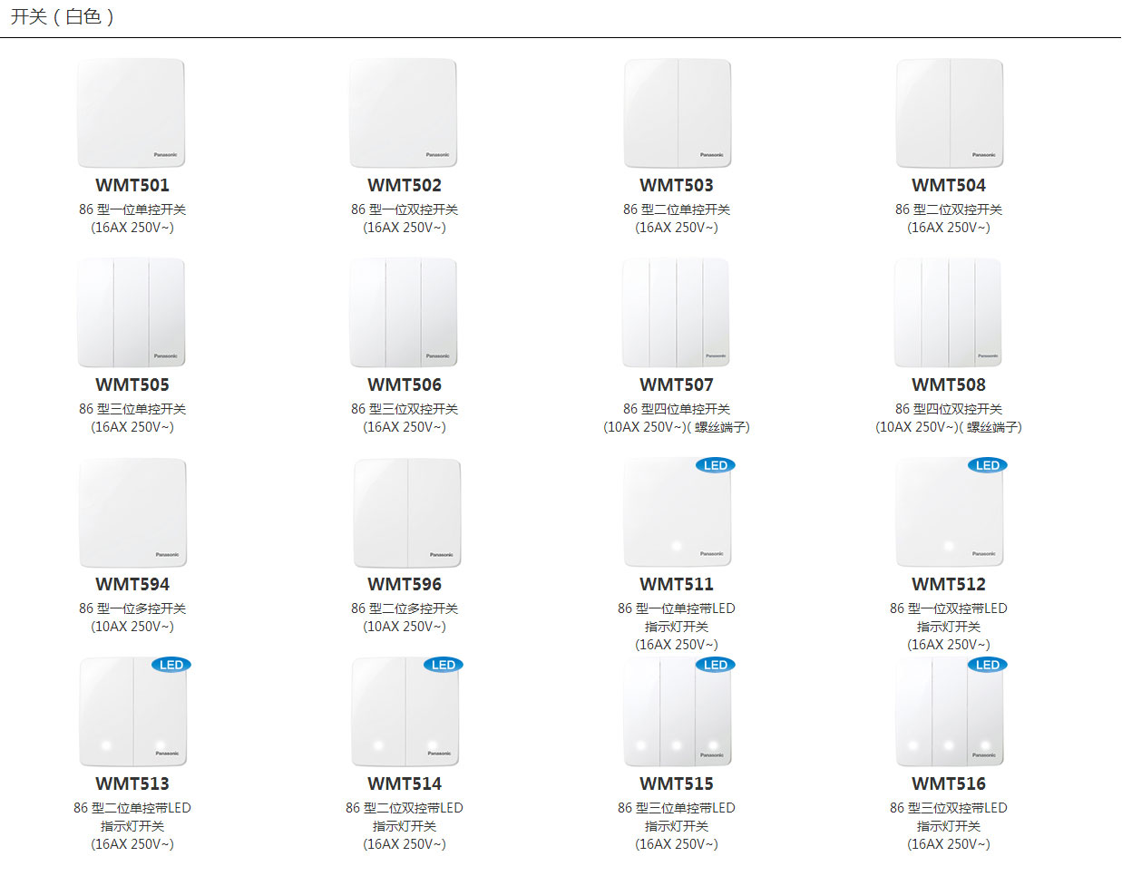Viewport: 1122px width, 876px height.
Task: Click the WMT594 multi-control switch image
Action: point(132,512)
